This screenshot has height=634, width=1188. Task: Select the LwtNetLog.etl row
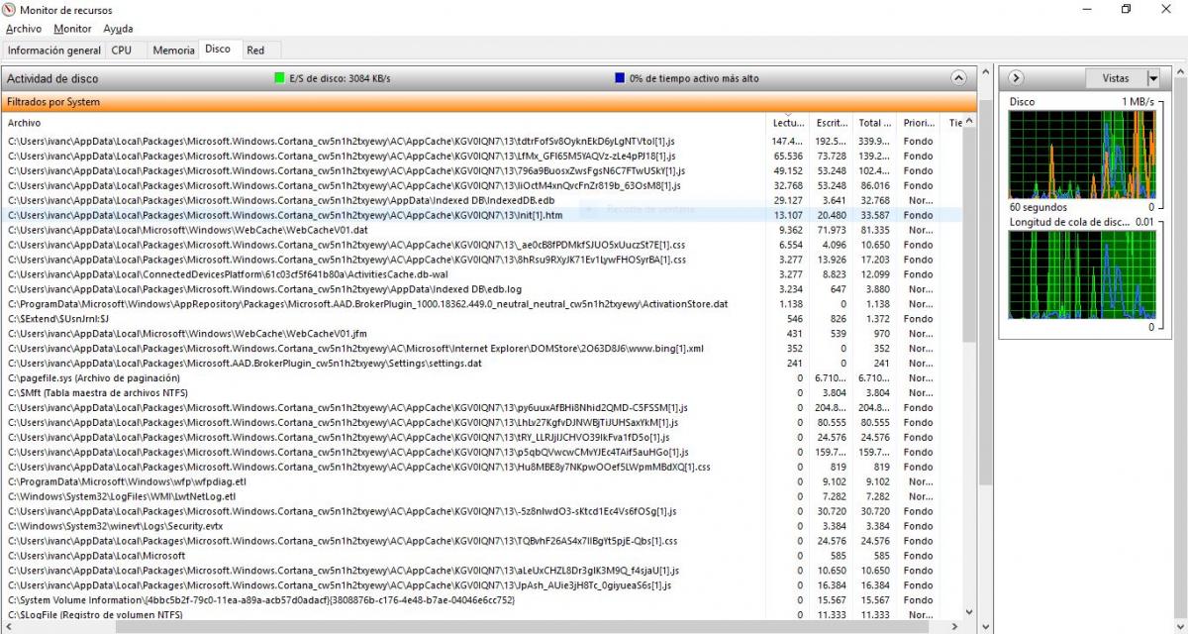point(482,497)
